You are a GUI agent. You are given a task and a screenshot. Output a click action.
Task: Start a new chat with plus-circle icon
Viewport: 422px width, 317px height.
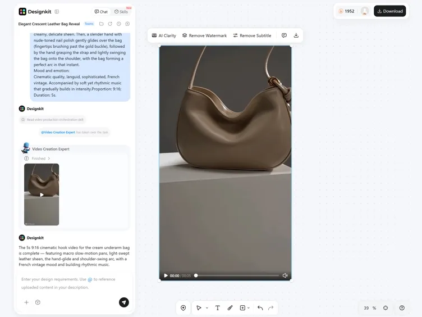127,24
